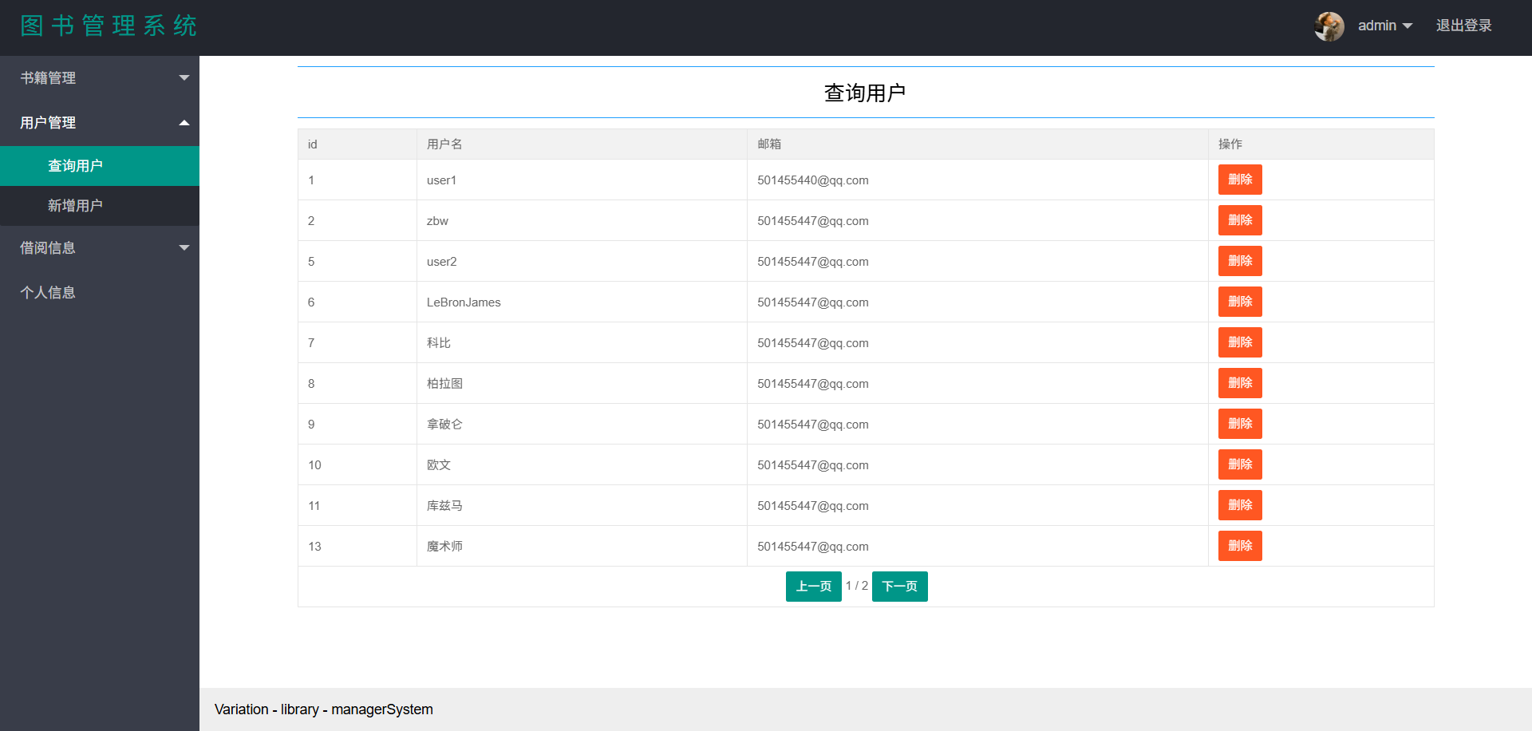Click the email cell in zbw's row
1532x731 pixels.
[x=977, y=221]
